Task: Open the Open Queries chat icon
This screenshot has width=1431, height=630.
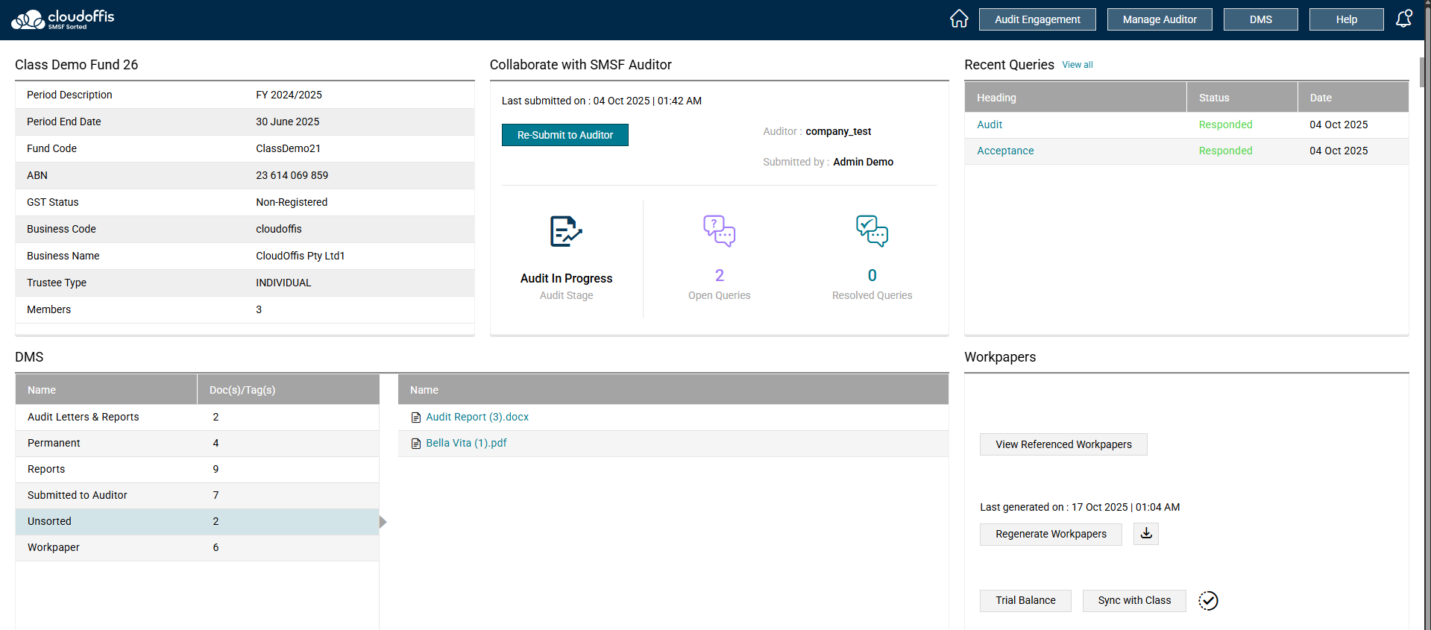Action: pos(719,231)
